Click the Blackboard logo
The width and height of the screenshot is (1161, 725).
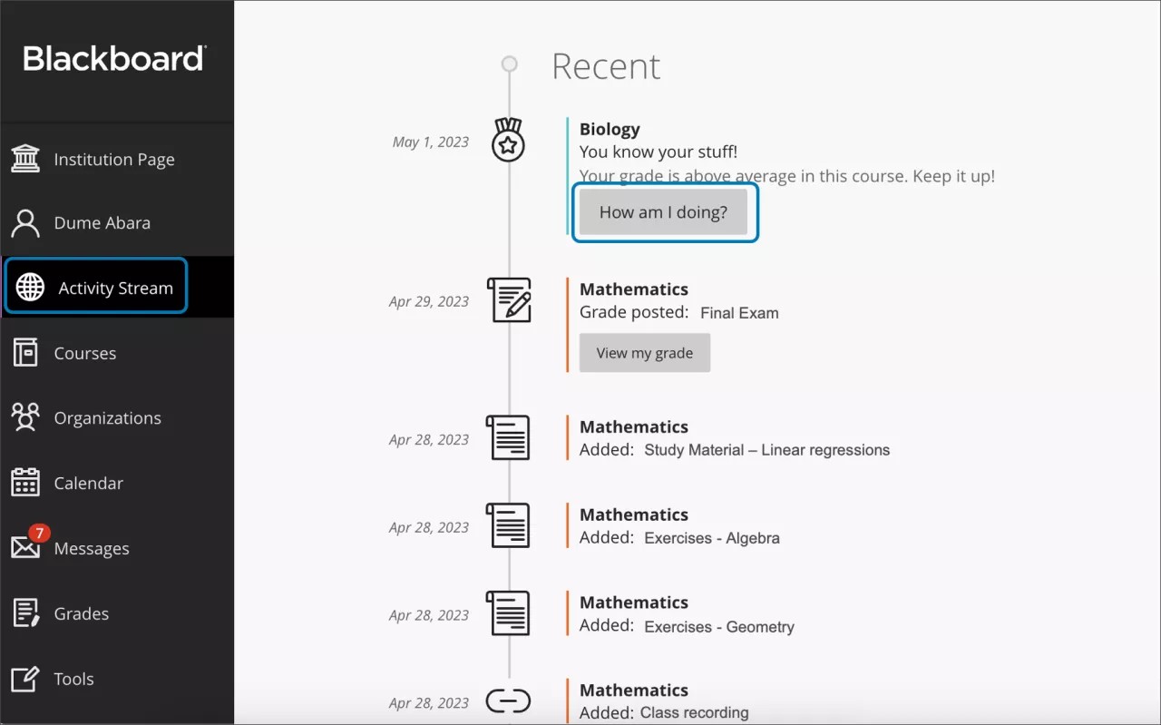[114, 59]
